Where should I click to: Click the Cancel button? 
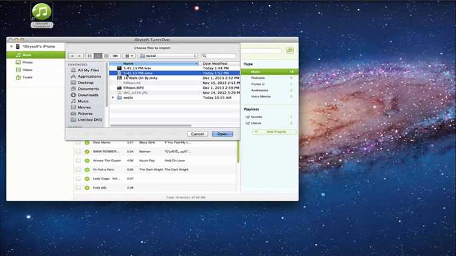click(x=198, y=134)
